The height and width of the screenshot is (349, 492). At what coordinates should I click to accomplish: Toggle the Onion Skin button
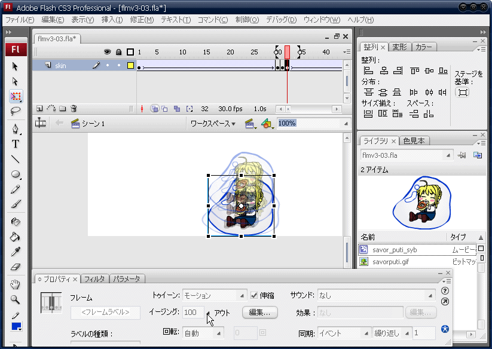(x=154, y=109)
